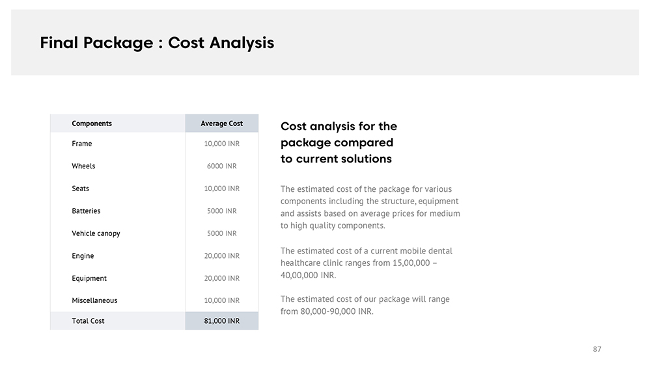Click the page number 87
Image resolution: width=651 pixels, height=366 pixels.
(x=597, y=349)
